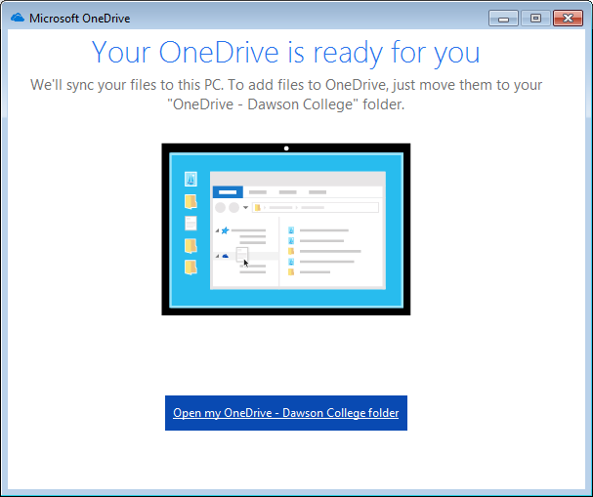593x497 pixels.
Task: Click the OneDrive cloud icon in title bar
Action: [x=18, y=18]
